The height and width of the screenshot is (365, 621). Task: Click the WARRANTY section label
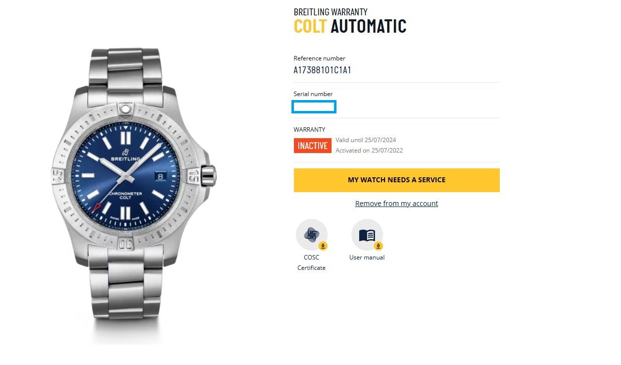[x=309, y=130]
